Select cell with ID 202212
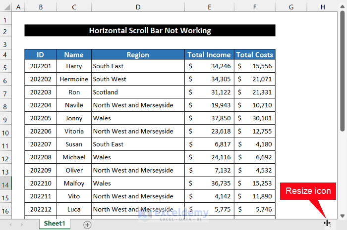Viewport: 347px width, 230px height. coord(41,209)
